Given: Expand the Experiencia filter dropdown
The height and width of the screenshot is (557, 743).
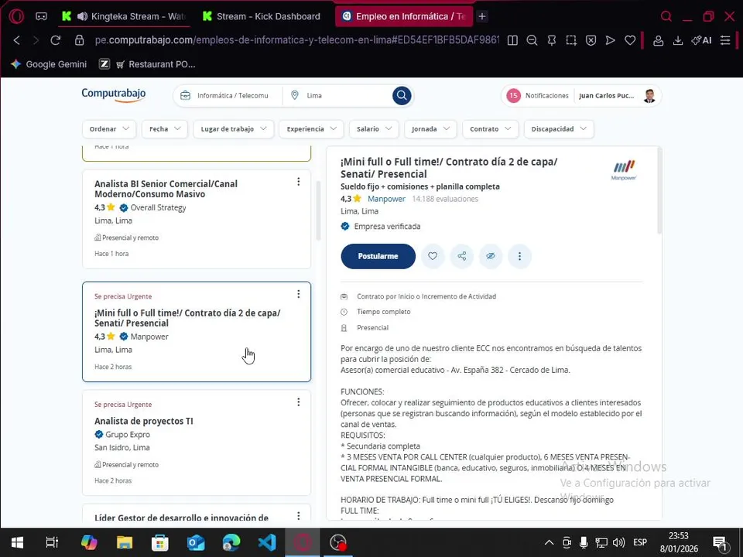Looking at the screenshot, I should pyautogui.click(x=311, y=129).
